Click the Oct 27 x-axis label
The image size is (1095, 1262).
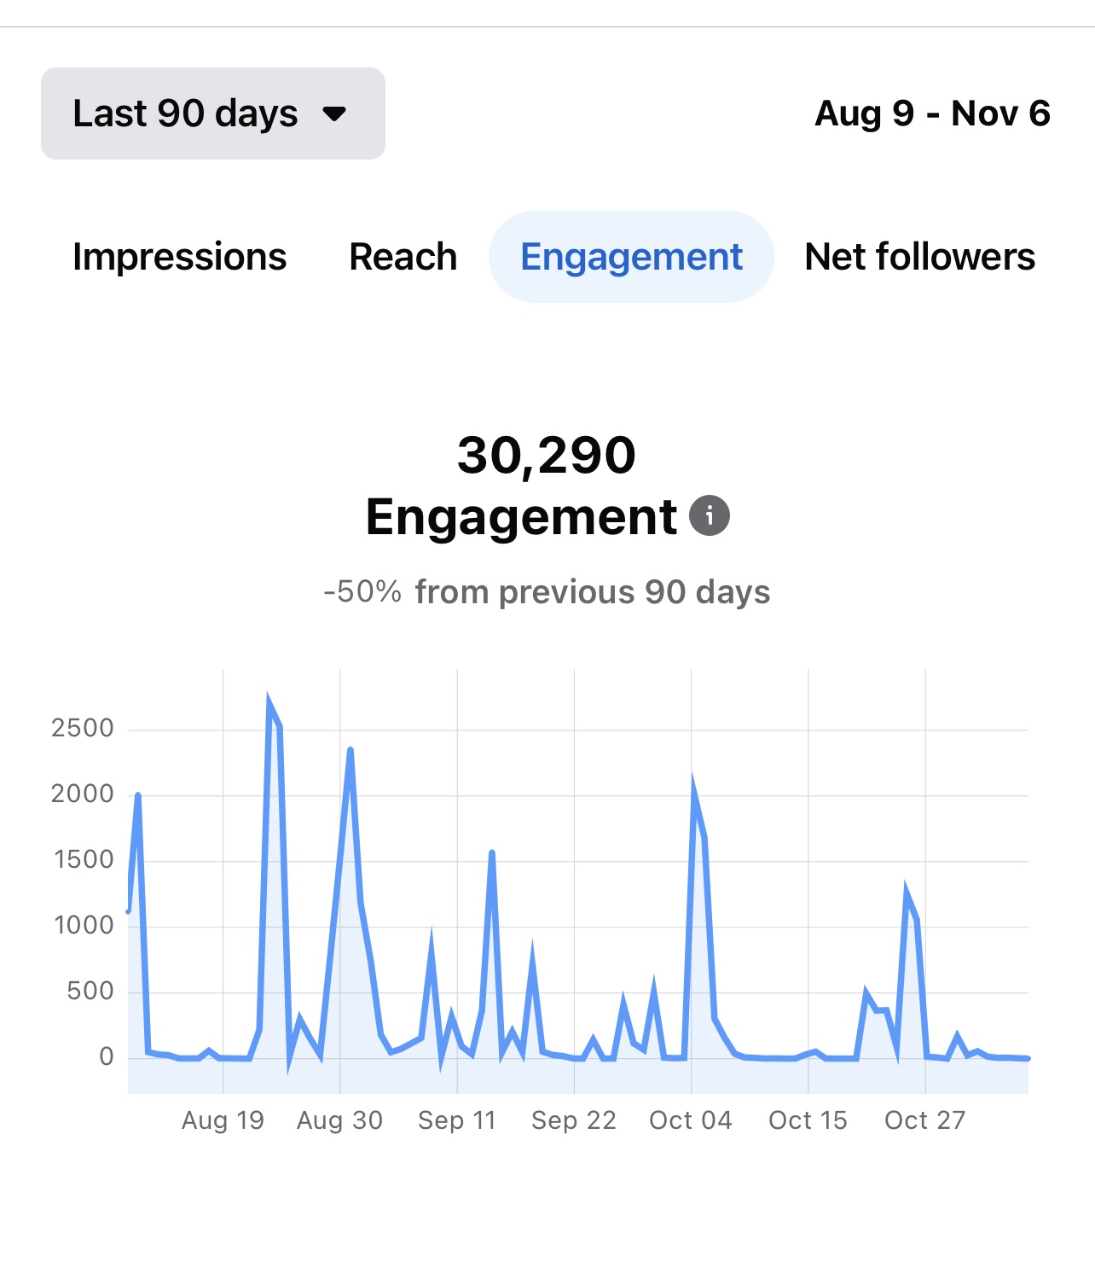[924, 1120]
